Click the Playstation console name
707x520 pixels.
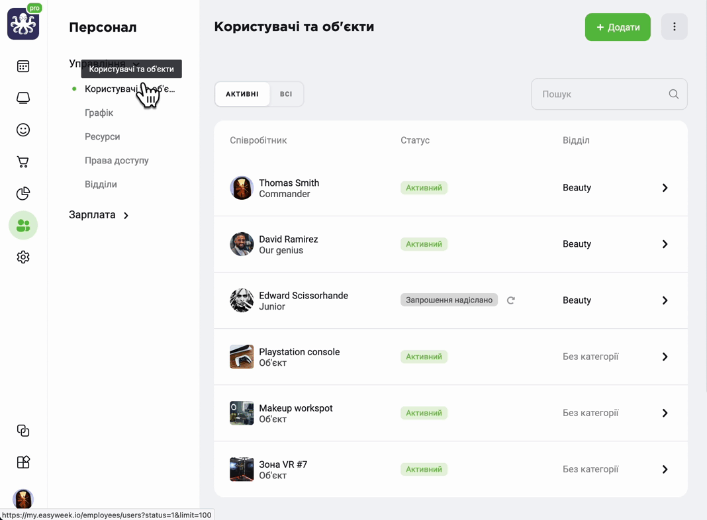coord(299,352)
